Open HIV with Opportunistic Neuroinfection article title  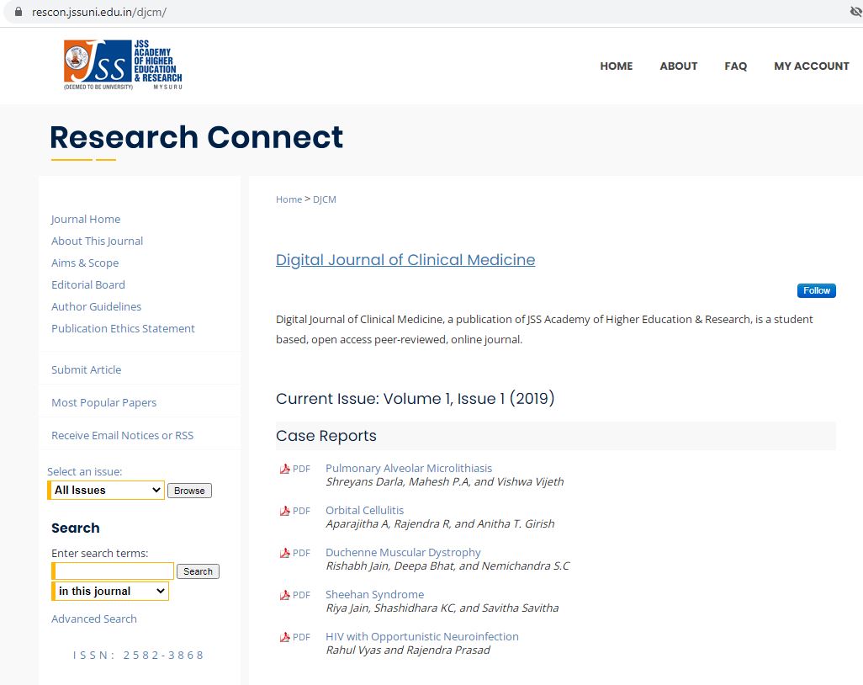pyautogui.click(x=422, y=636)
